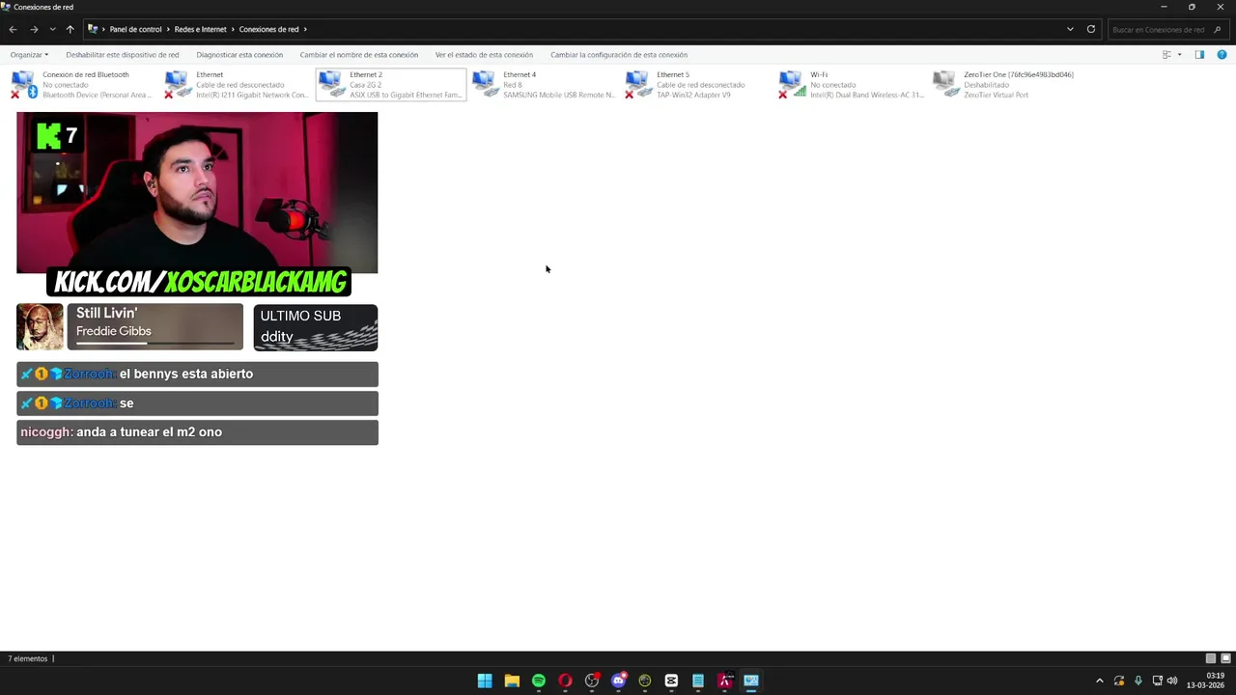
Task: Open CapCut from the taskbar
Action: [x=671, y=681]
